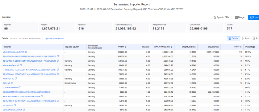Copy importer name VOLKSWAGEN AG of PKW

(x=26, y=52)
